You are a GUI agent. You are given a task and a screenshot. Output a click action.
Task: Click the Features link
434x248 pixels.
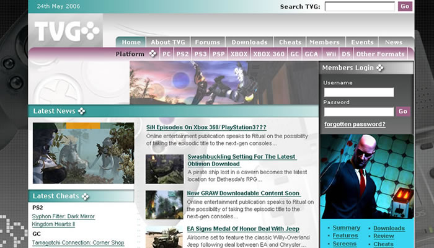pyautogui.click(x=345, y=236)
